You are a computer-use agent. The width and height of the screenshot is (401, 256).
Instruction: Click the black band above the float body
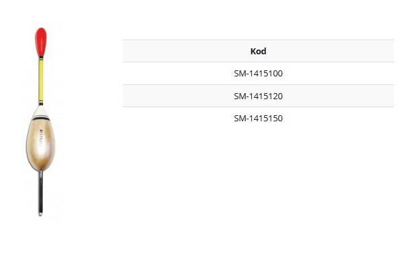pos(41,119)
